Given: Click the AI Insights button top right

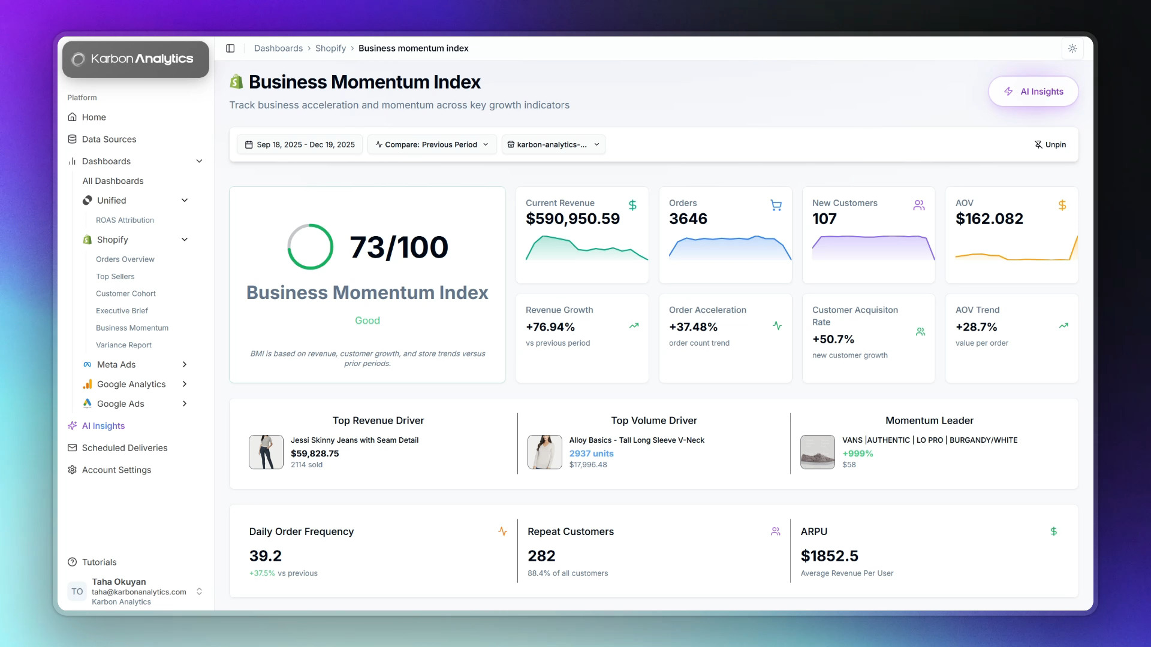Looking at the screenshot, I should pos(1033,91).
